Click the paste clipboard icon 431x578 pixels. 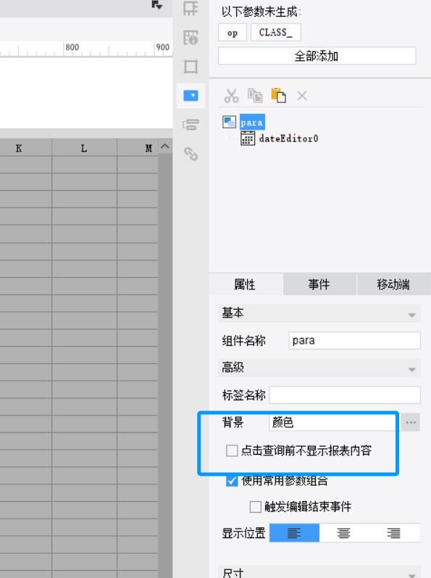coord(279,96)
